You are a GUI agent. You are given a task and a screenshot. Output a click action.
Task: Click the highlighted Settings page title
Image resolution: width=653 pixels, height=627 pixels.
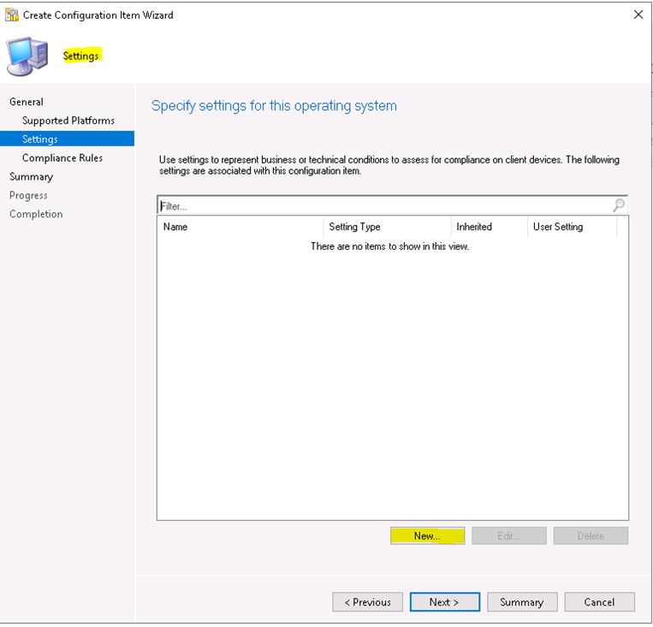pos(81,56)
